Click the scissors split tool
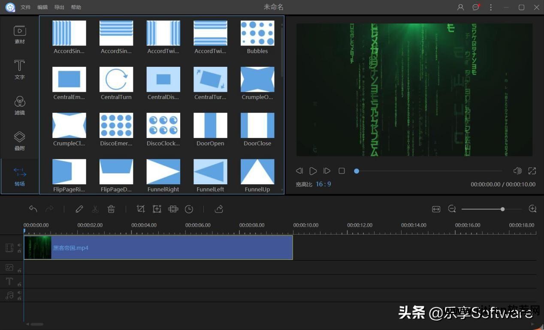 (x=95, y=209)
